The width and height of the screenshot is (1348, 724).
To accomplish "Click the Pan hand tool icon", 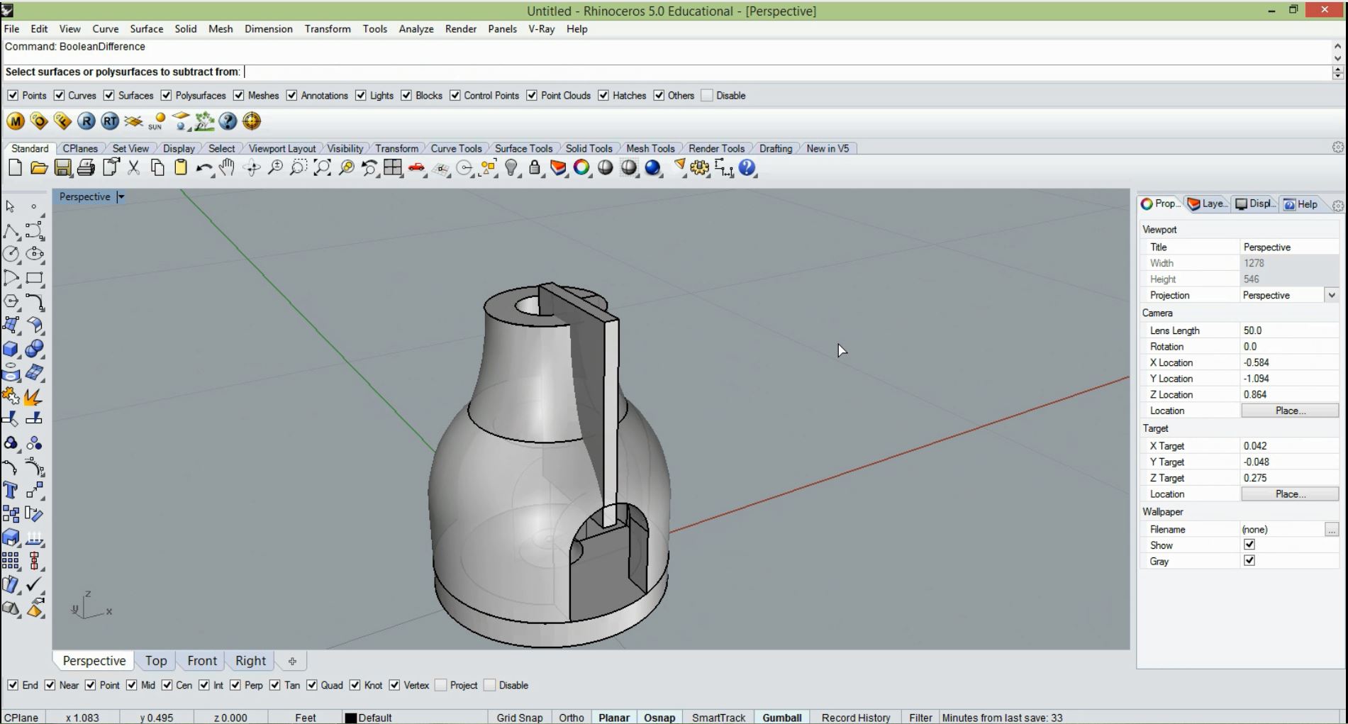I will (227, 168).
